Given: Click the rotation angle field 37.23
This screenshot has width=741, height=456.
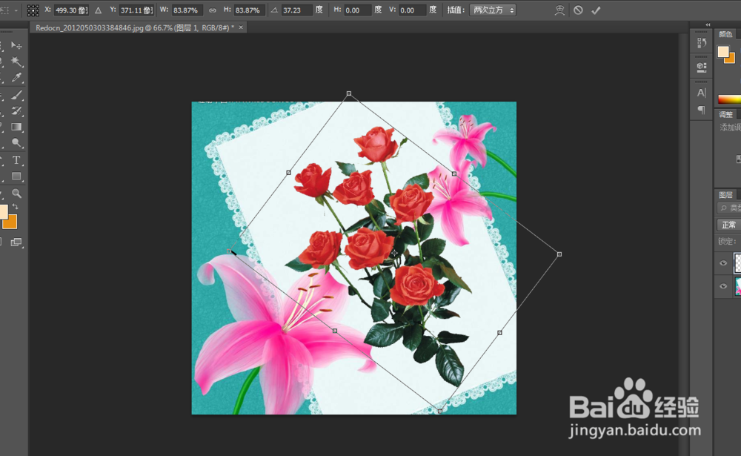Looking at the screenshot, I should coord(296,10).
